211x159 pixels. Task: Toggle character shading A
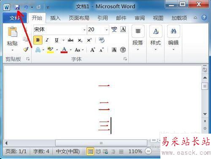114,50
